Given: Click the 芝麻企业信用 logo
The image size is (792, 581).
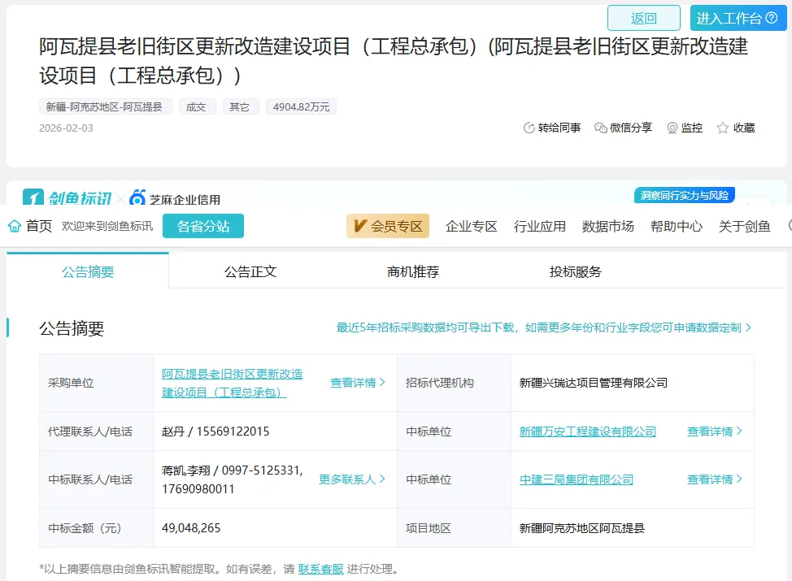Looking at the screenshot, I should (176, 199).
